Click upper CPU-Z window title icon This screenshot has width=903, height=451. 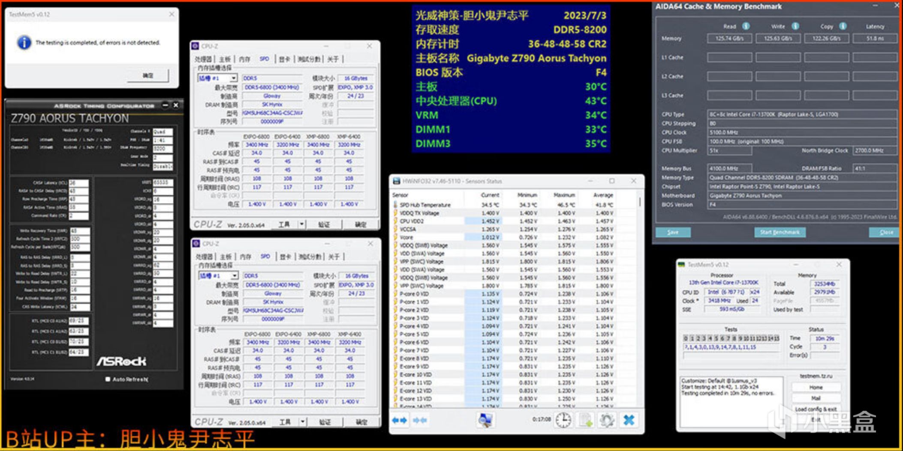pyautogui.click(x=195, y=46)
